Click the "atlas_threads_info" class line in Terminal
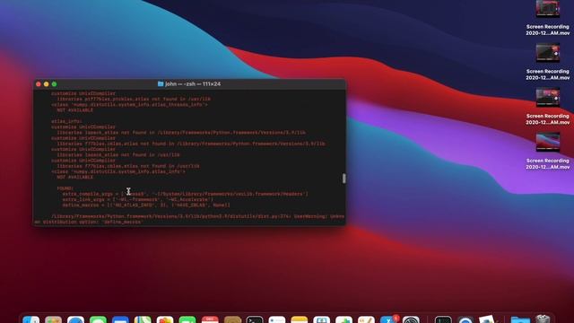This screenshot has width=574, height=323. coord(129,104)
